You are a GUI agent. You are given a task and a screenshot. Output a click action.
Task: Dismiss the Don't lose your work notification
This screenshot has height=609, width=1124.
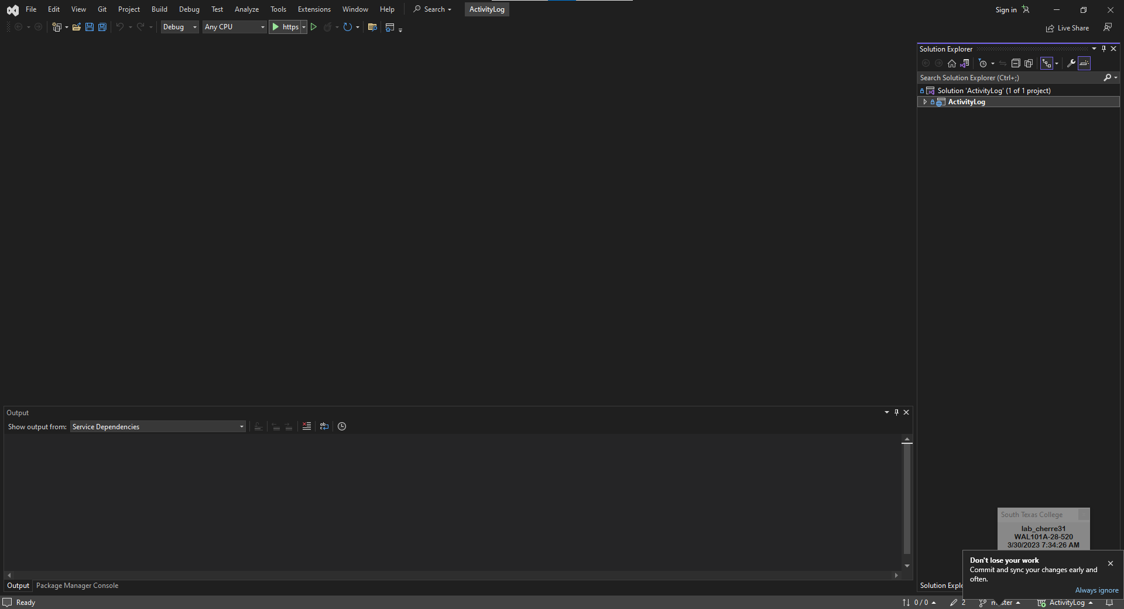[x=1111, y=563]
